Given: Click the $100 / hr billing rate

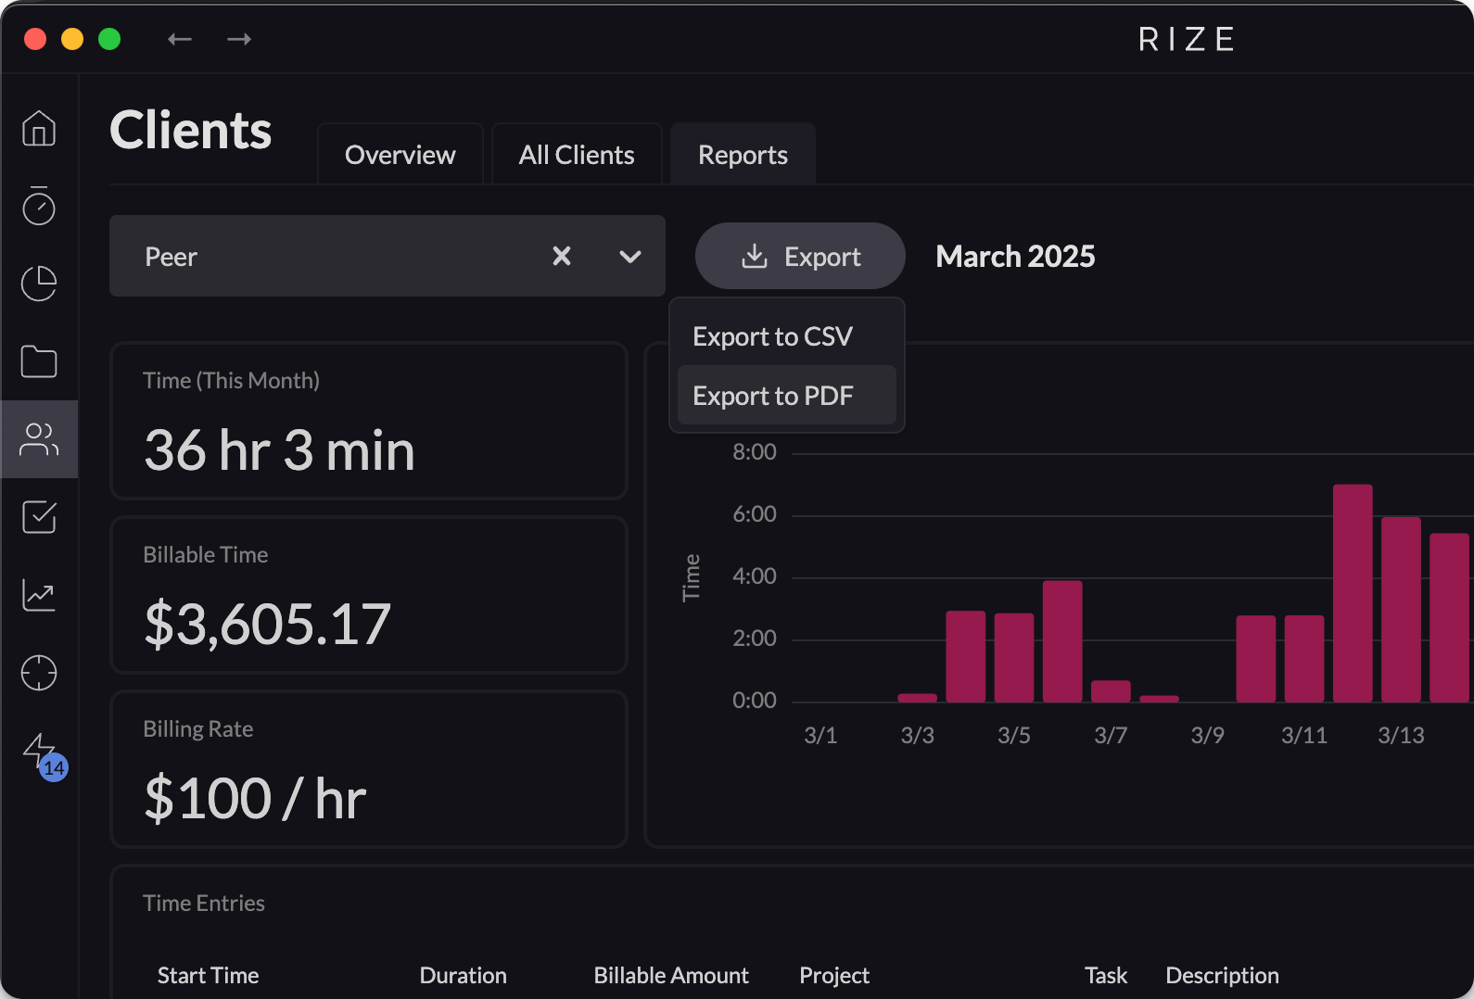Looking at the screenshot, I should (255, 798).
